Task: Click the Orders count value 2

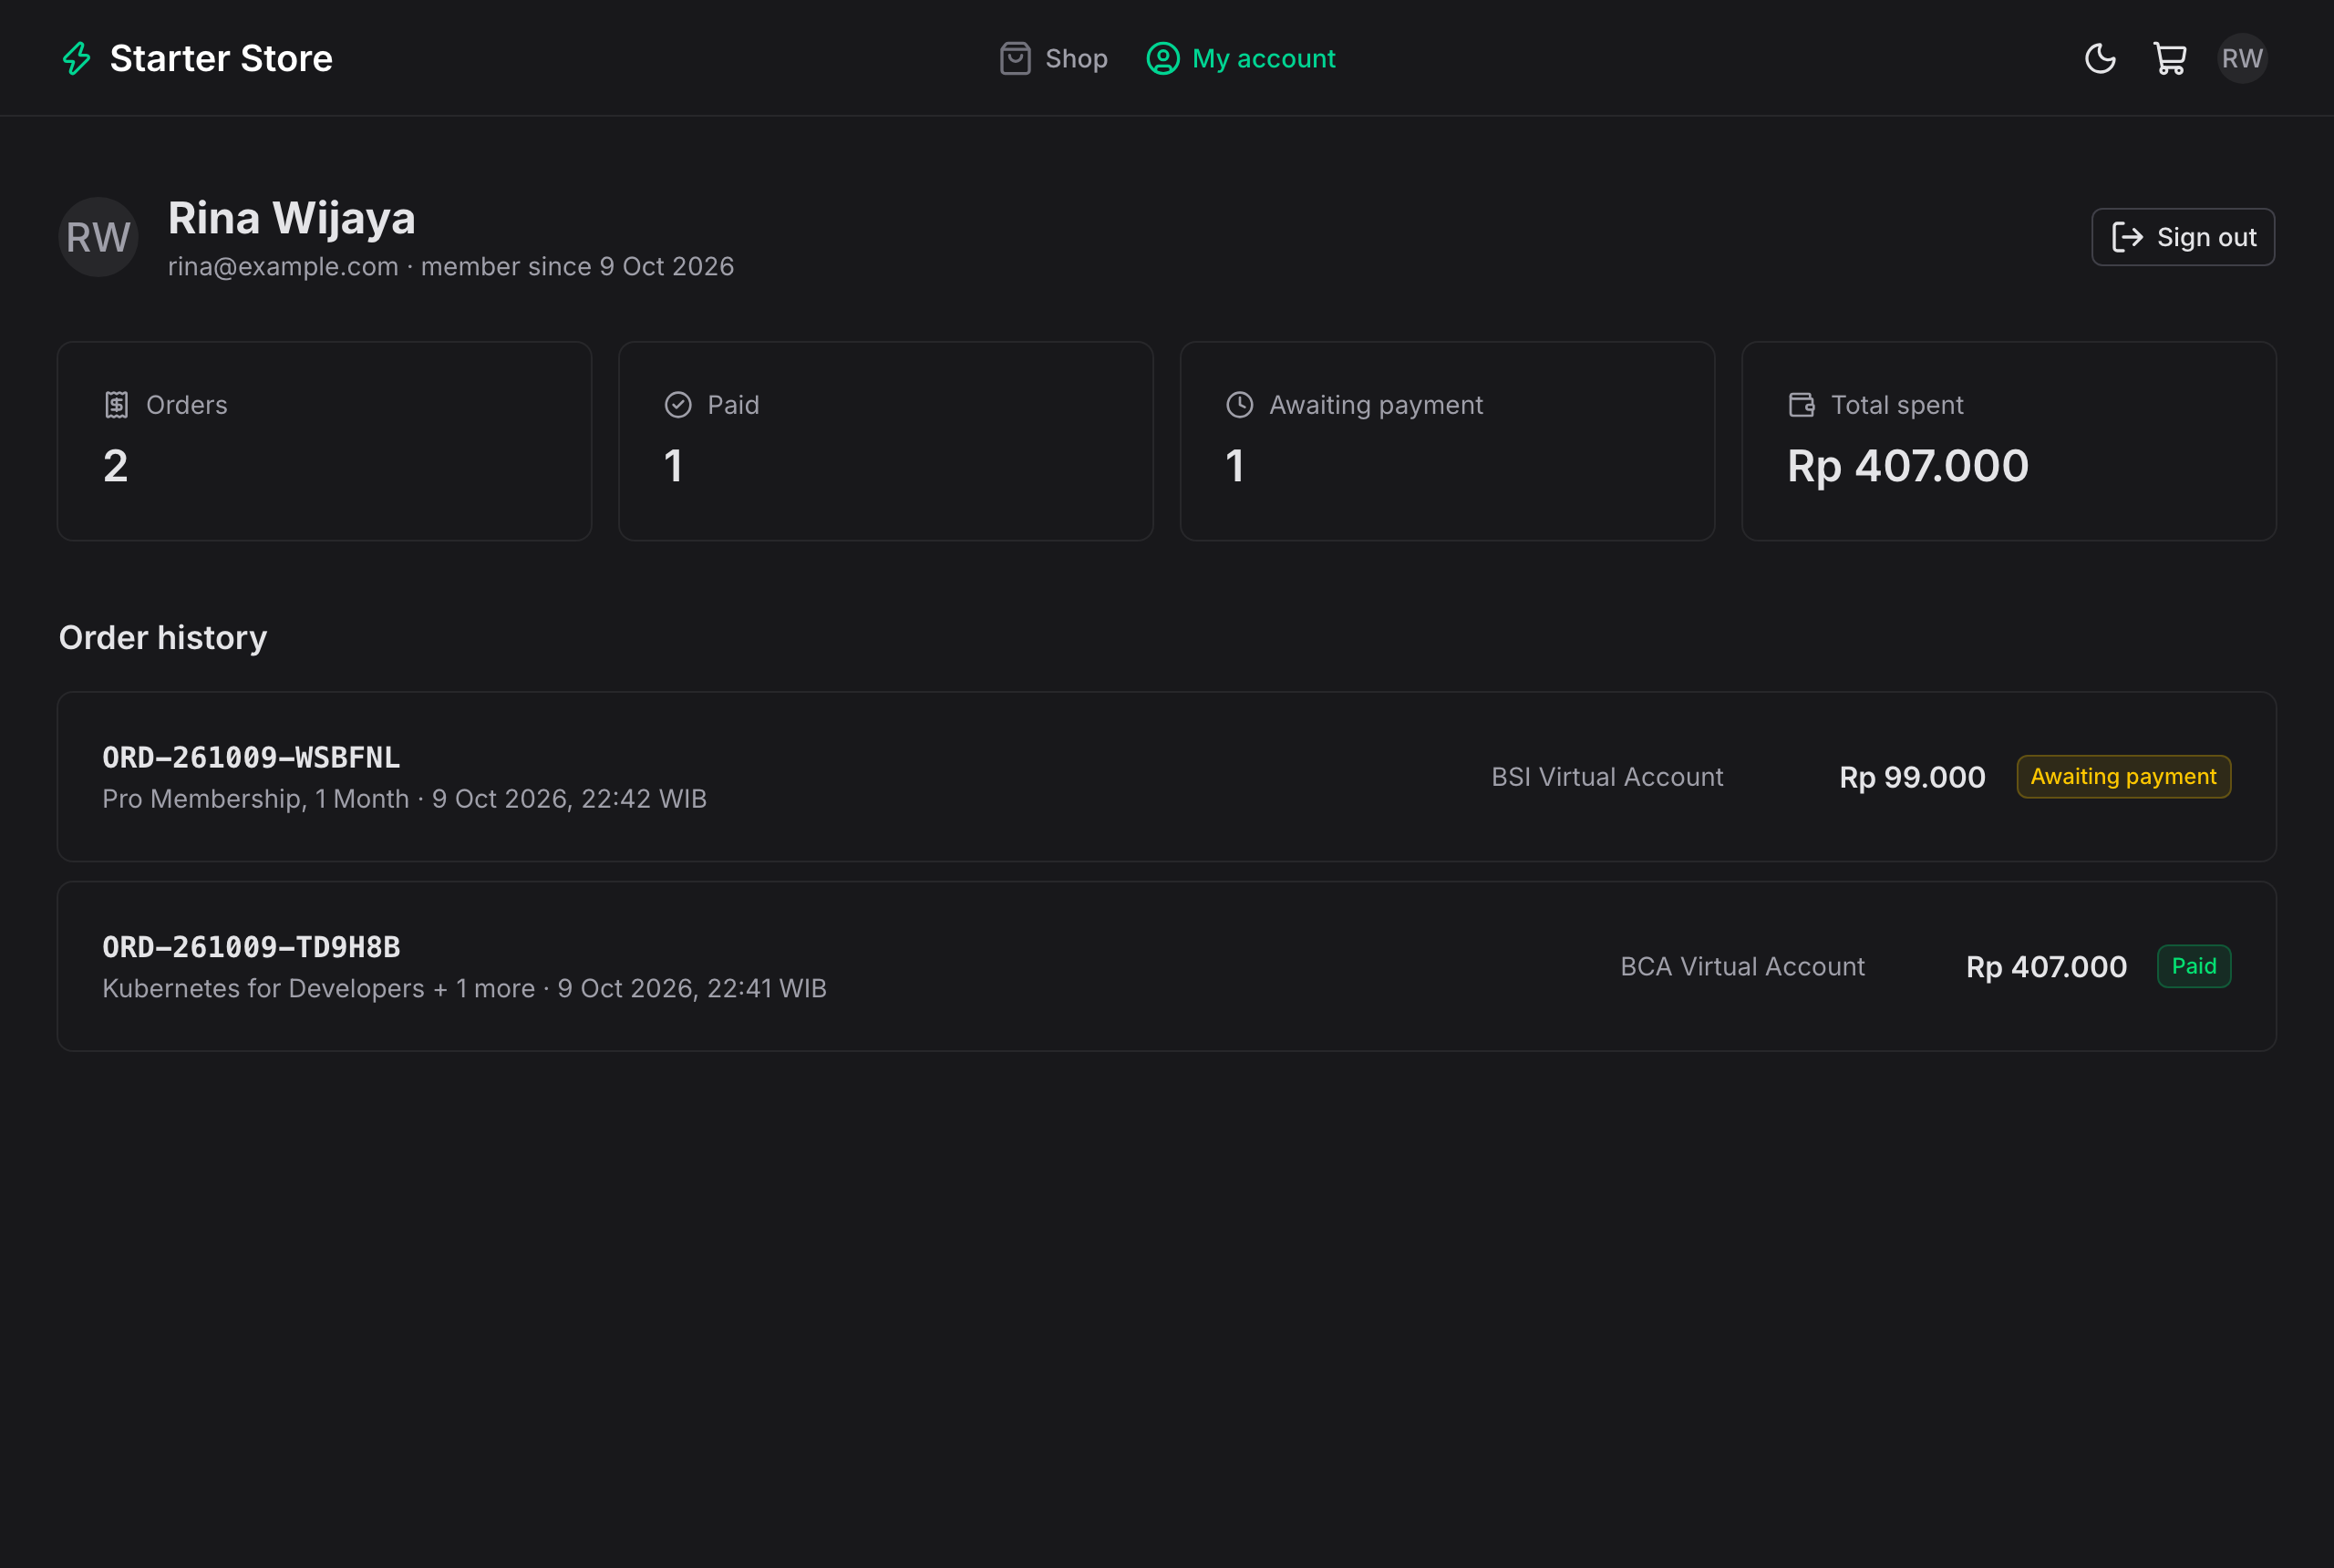Action: click(115, 466)
